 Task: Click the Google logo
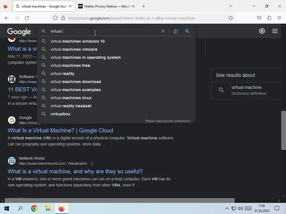(x=19, y=32)
